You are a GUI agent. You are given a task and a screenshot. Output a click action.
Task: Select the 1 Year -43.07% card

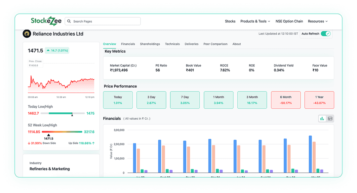[x=319, y=100]
